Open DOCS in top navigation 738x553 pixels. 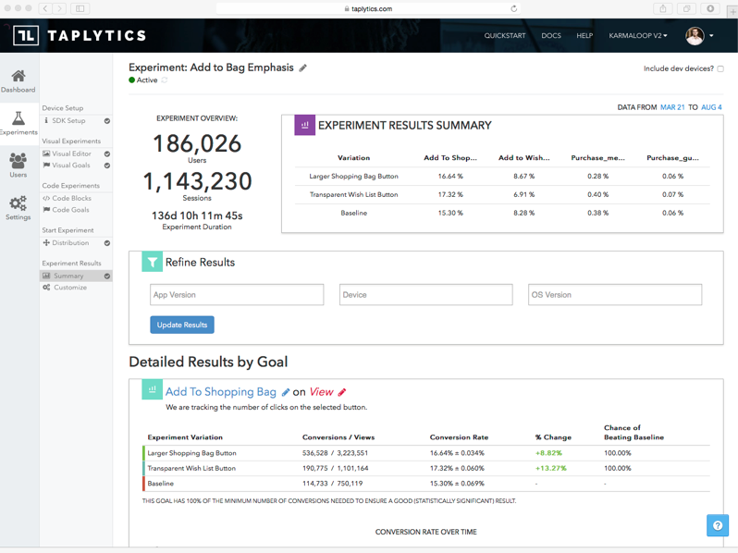point(550,36)
